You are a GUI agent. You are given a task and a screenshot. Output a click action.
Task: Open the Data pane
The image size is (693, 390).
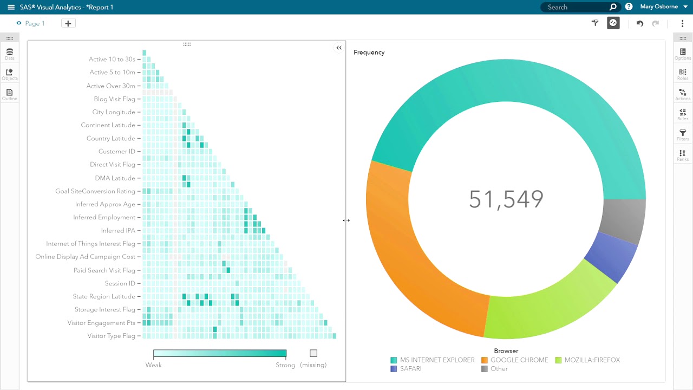[x=10, y=54]
